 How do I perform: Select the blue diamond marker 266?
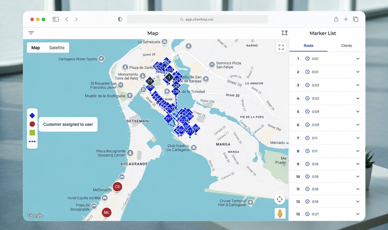pyautogui.click(x=181, y=130)
